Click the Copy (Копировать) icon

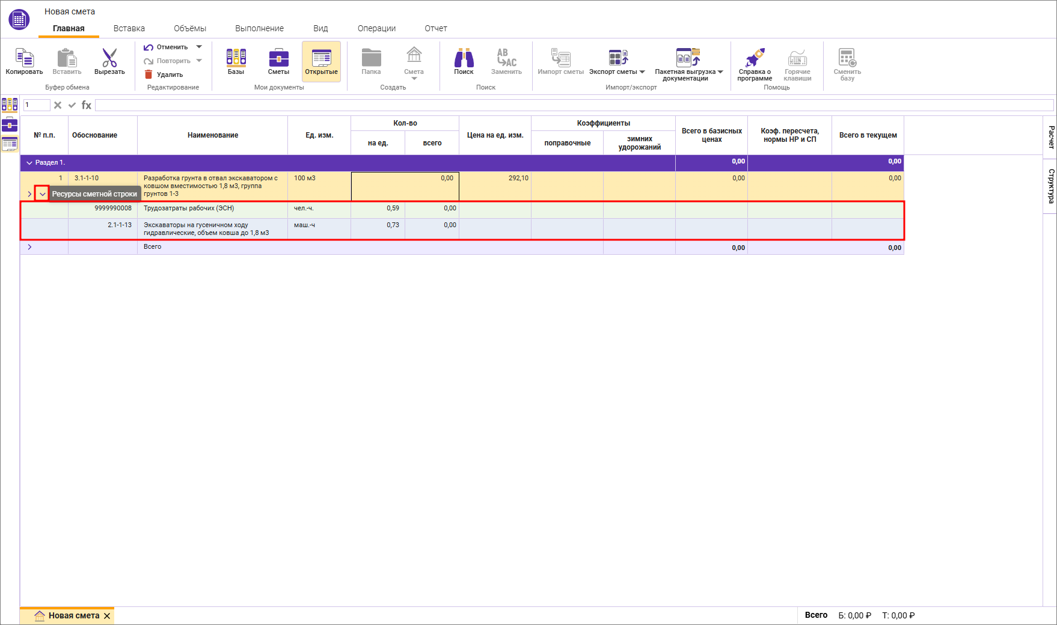pyautogui.click(x=24, y=58)
